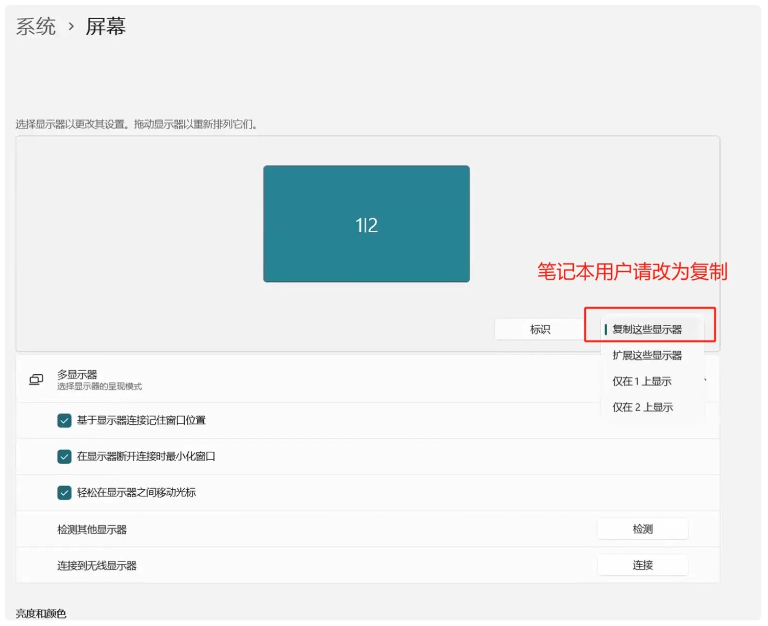Select 扩展这些显示器 option
Viewport: 768px width, 626px height.
coord(647,355)
